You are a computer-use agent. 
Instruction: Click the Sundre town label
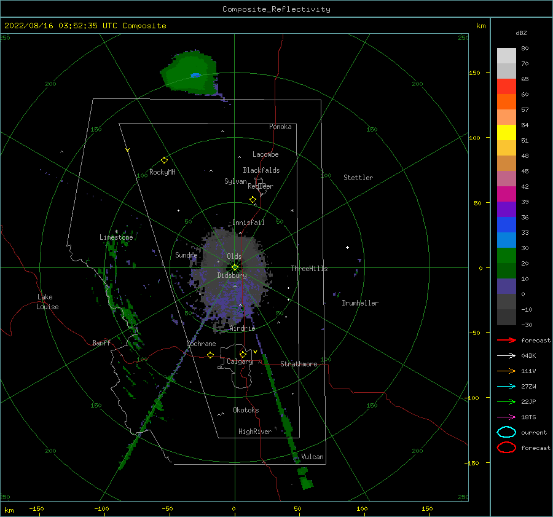coord(186,255)
